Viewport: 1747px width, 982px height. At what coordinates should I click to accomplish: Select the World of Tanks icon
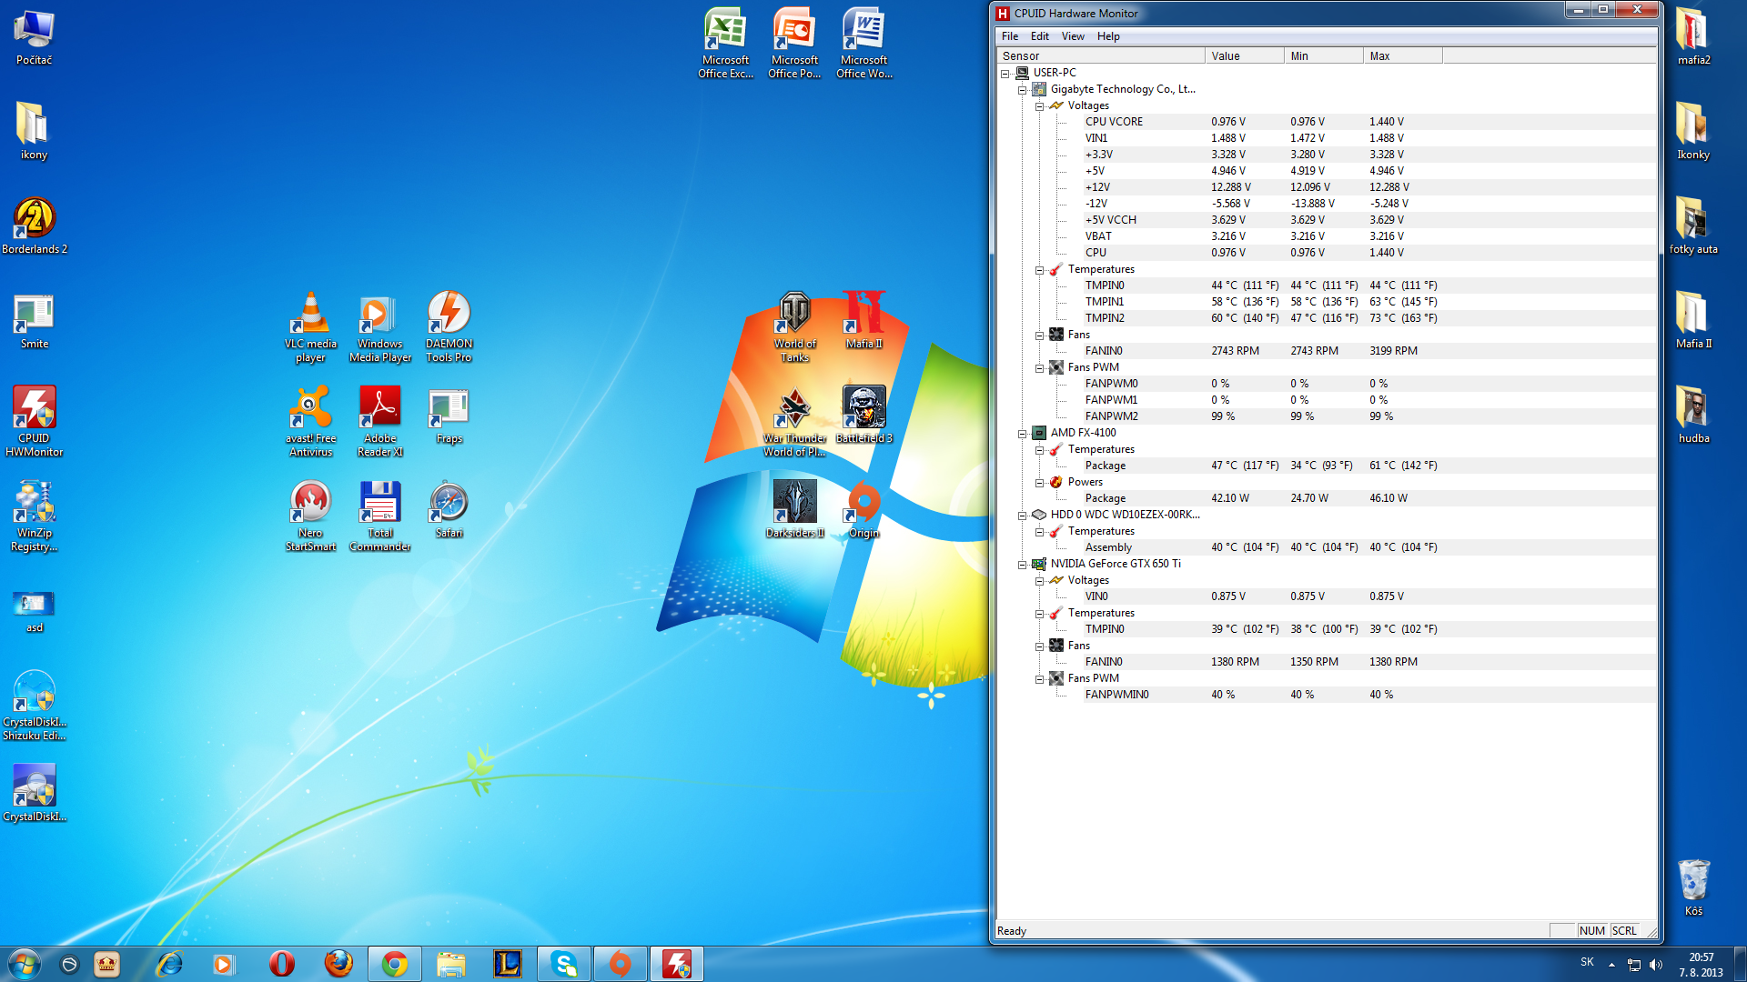[x=795, y=326]
